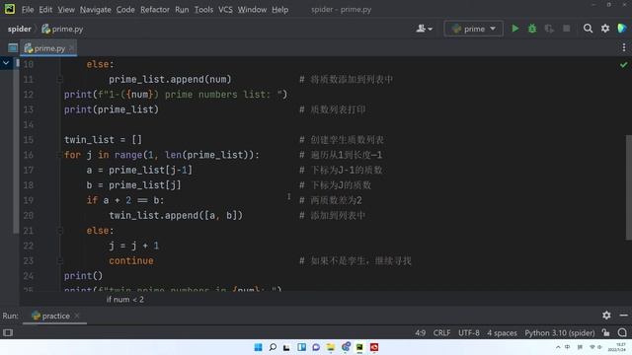Open the Code menu

coord(125,9)
